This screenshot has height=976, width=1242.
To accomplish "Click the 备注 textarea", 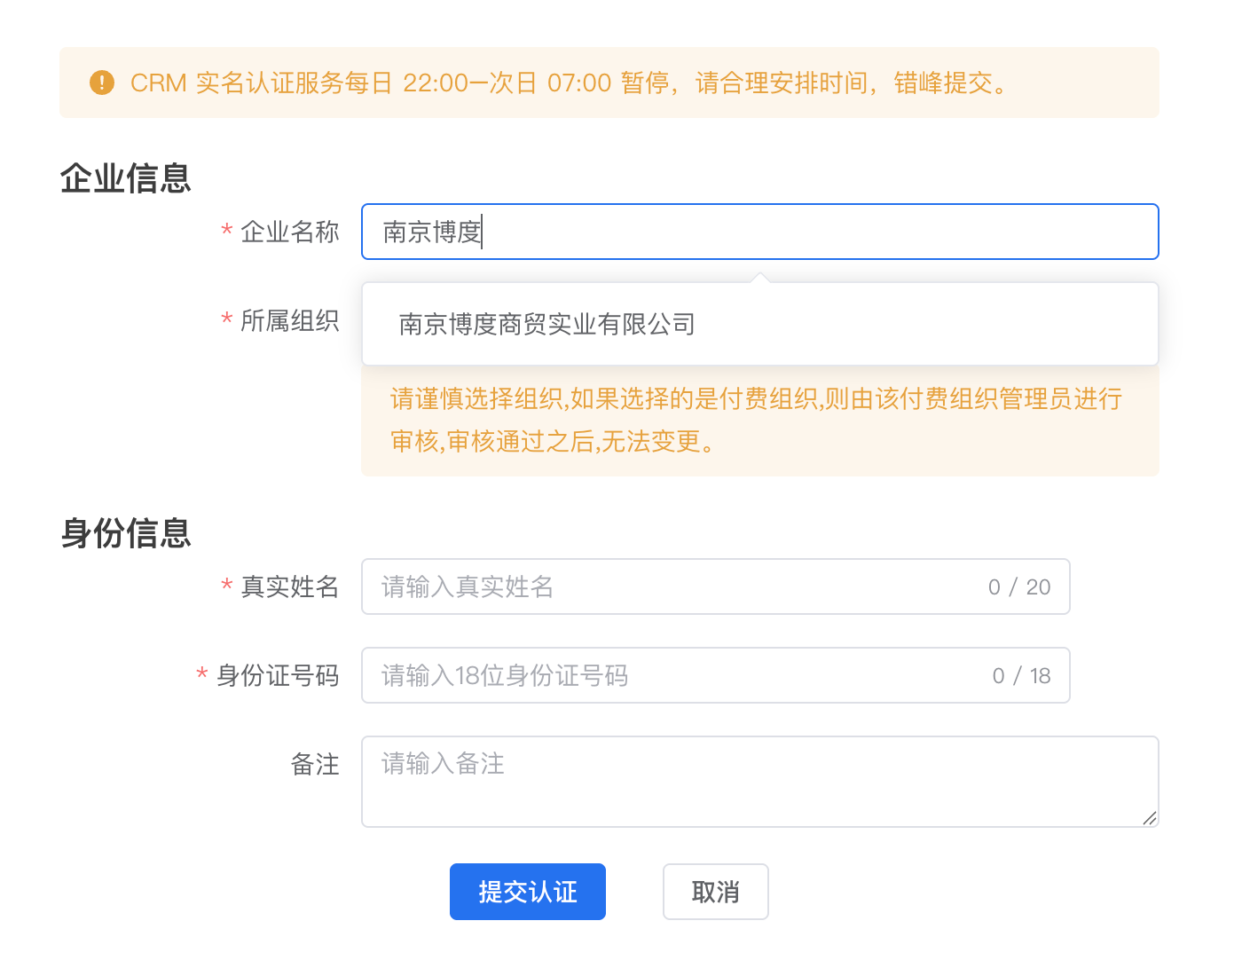I will (x=760, y=782).
